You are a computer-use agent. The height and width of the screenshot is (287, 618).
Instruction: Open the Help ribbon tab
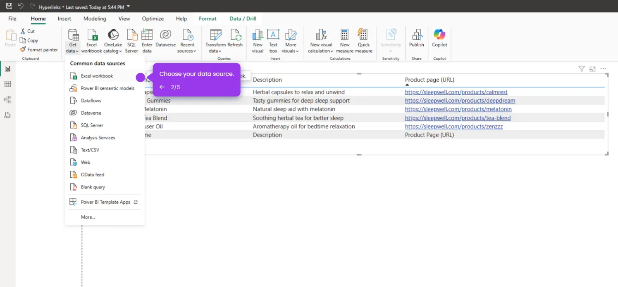coord(181,19)
